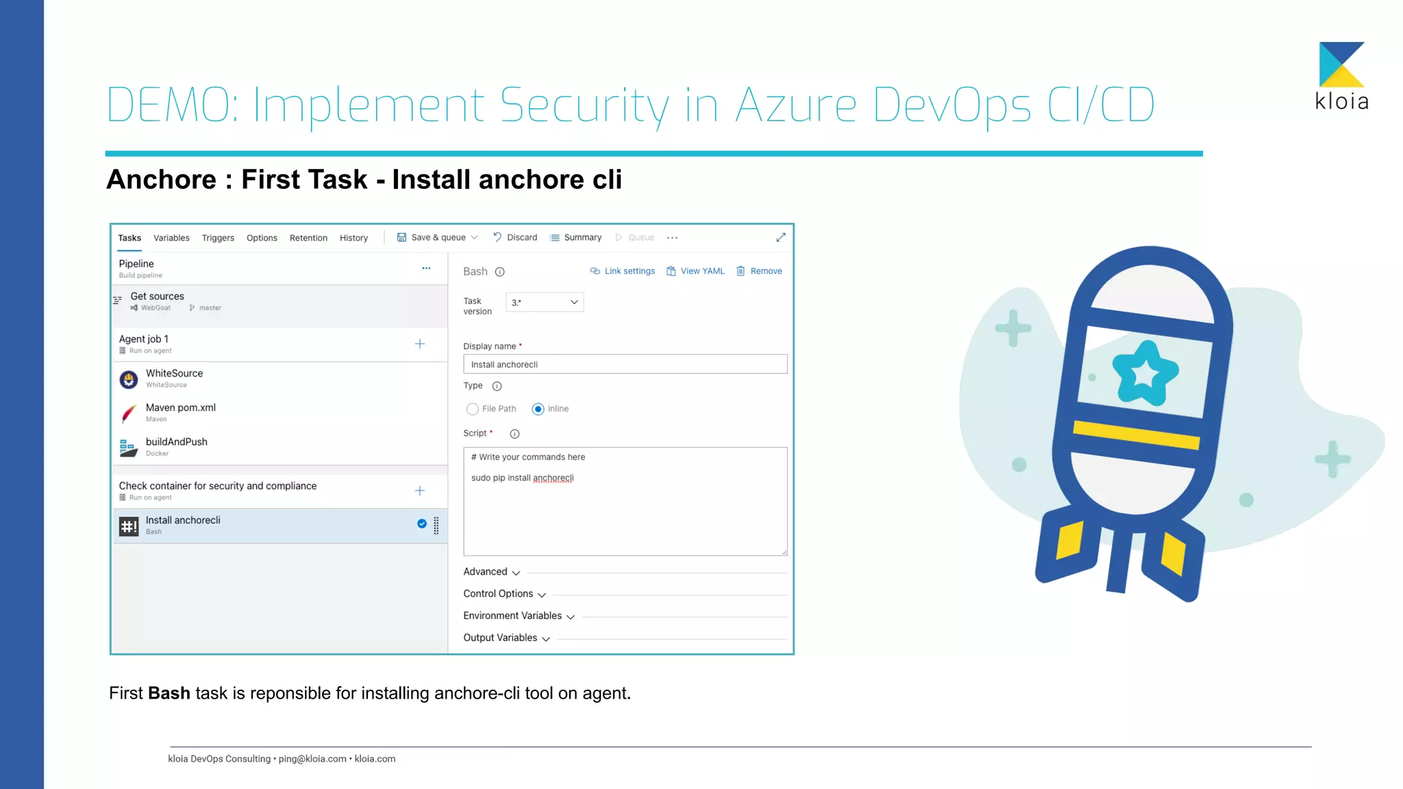Screen dimensions: 1403x789
Task: Open the Save & queue dropdown arrow
Action: click(x=474, y=238)
